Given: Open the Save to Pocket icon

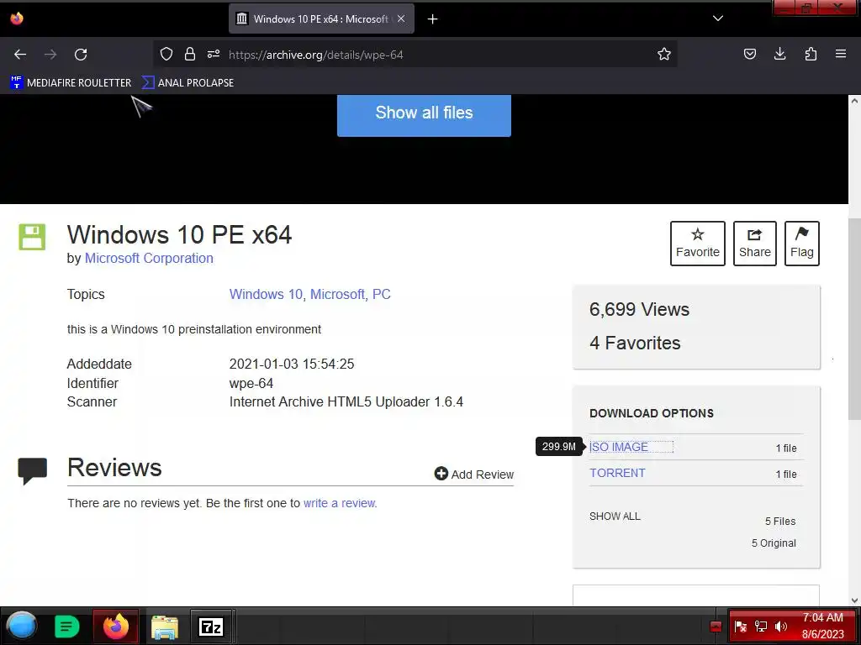Looking at the screenshot, I should click(x=749, y=54).
